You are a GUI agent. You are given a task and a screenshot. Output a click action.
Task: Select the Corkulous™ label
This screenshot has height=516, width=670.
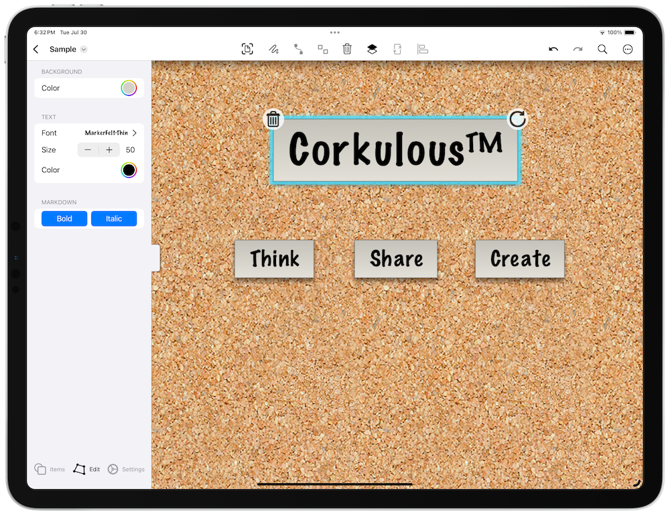point(395,151)
